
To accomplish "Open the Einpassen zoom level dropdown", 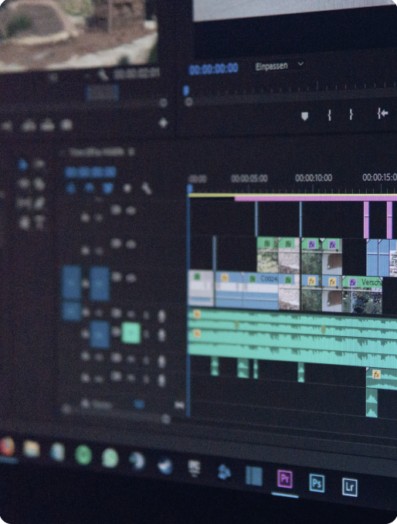I will tap(280, 66).
